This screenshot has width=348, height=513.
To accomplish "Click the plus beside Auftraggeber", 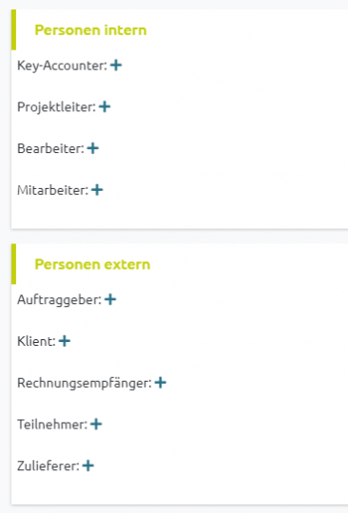I will click(x=110, y=299).
